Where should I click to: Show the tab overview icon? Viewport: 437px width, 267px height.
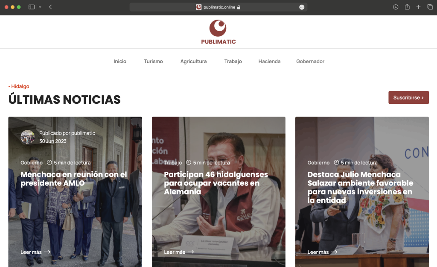tap(430, 7)
